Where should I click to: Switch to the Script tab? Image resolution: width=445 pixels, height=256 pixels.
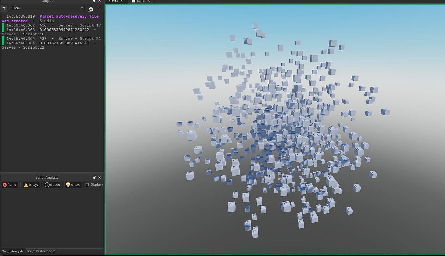[x=141, y=1]
